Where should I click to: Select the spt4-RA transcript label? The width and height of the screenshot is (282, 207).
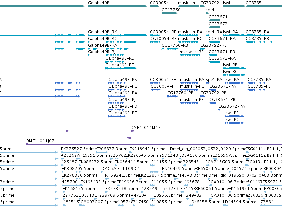pyautogui.click(x=214, y=32)
